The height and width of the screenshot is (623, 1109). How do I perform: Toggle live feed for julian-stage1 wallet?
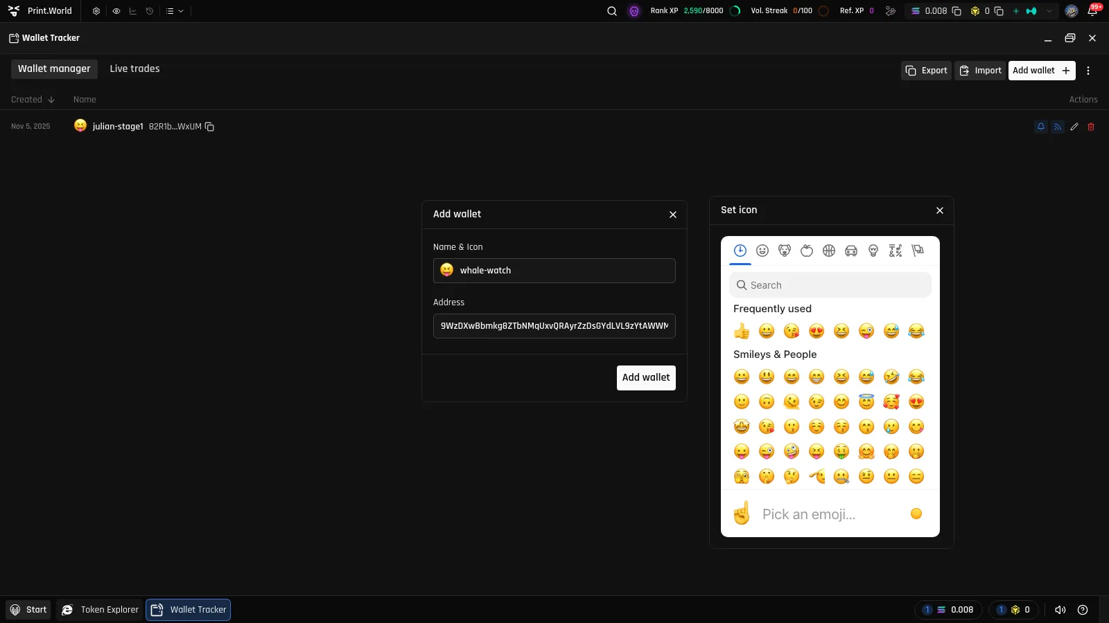click(x=1058, y=127)
